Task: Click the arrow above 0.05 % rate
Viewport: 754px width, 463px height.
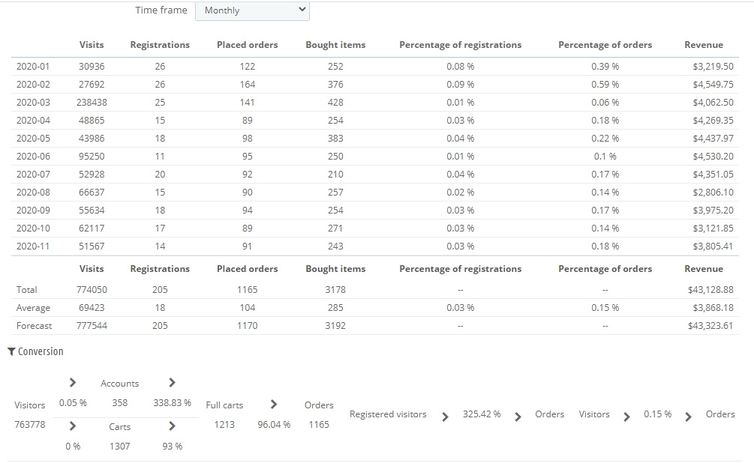Action: coord(72,383)
